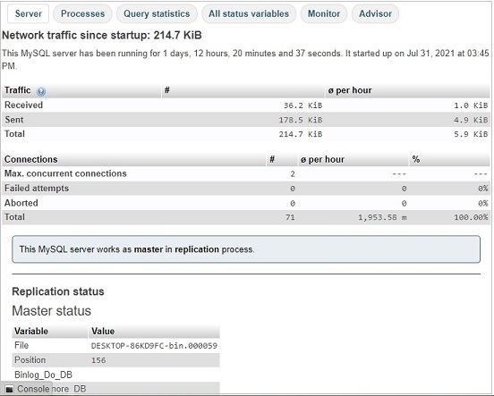Click the Failed attempts row

(246, 189)
